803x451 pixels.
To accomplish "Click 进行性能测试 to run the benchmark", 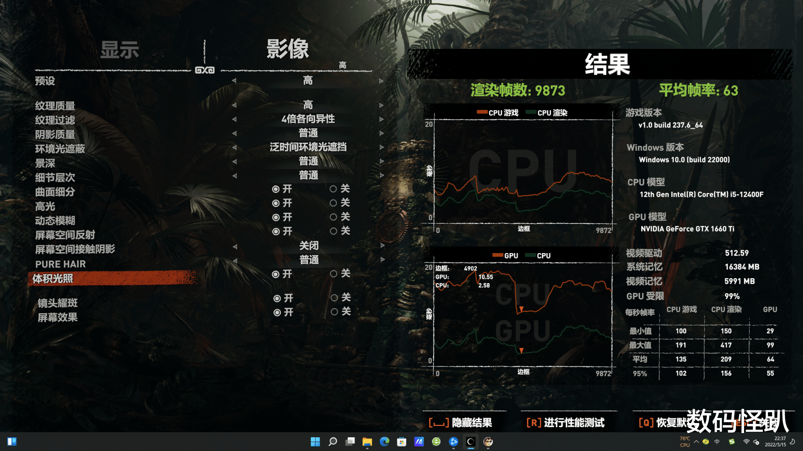I will pyautogui.click(x=574, y=423).
